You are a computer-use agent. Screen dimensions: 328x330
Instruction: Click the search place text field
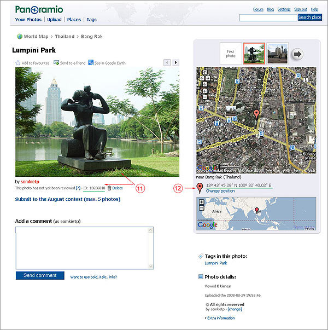268,18
